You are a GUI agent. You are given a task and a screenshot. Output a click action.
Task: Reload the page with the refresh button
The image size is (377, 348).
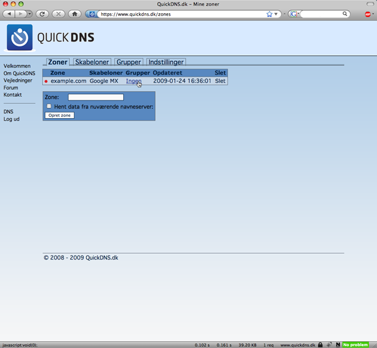(x=42, y=14)
